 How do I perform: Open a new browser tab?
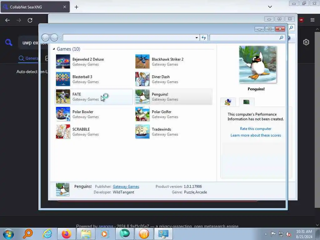76,7
